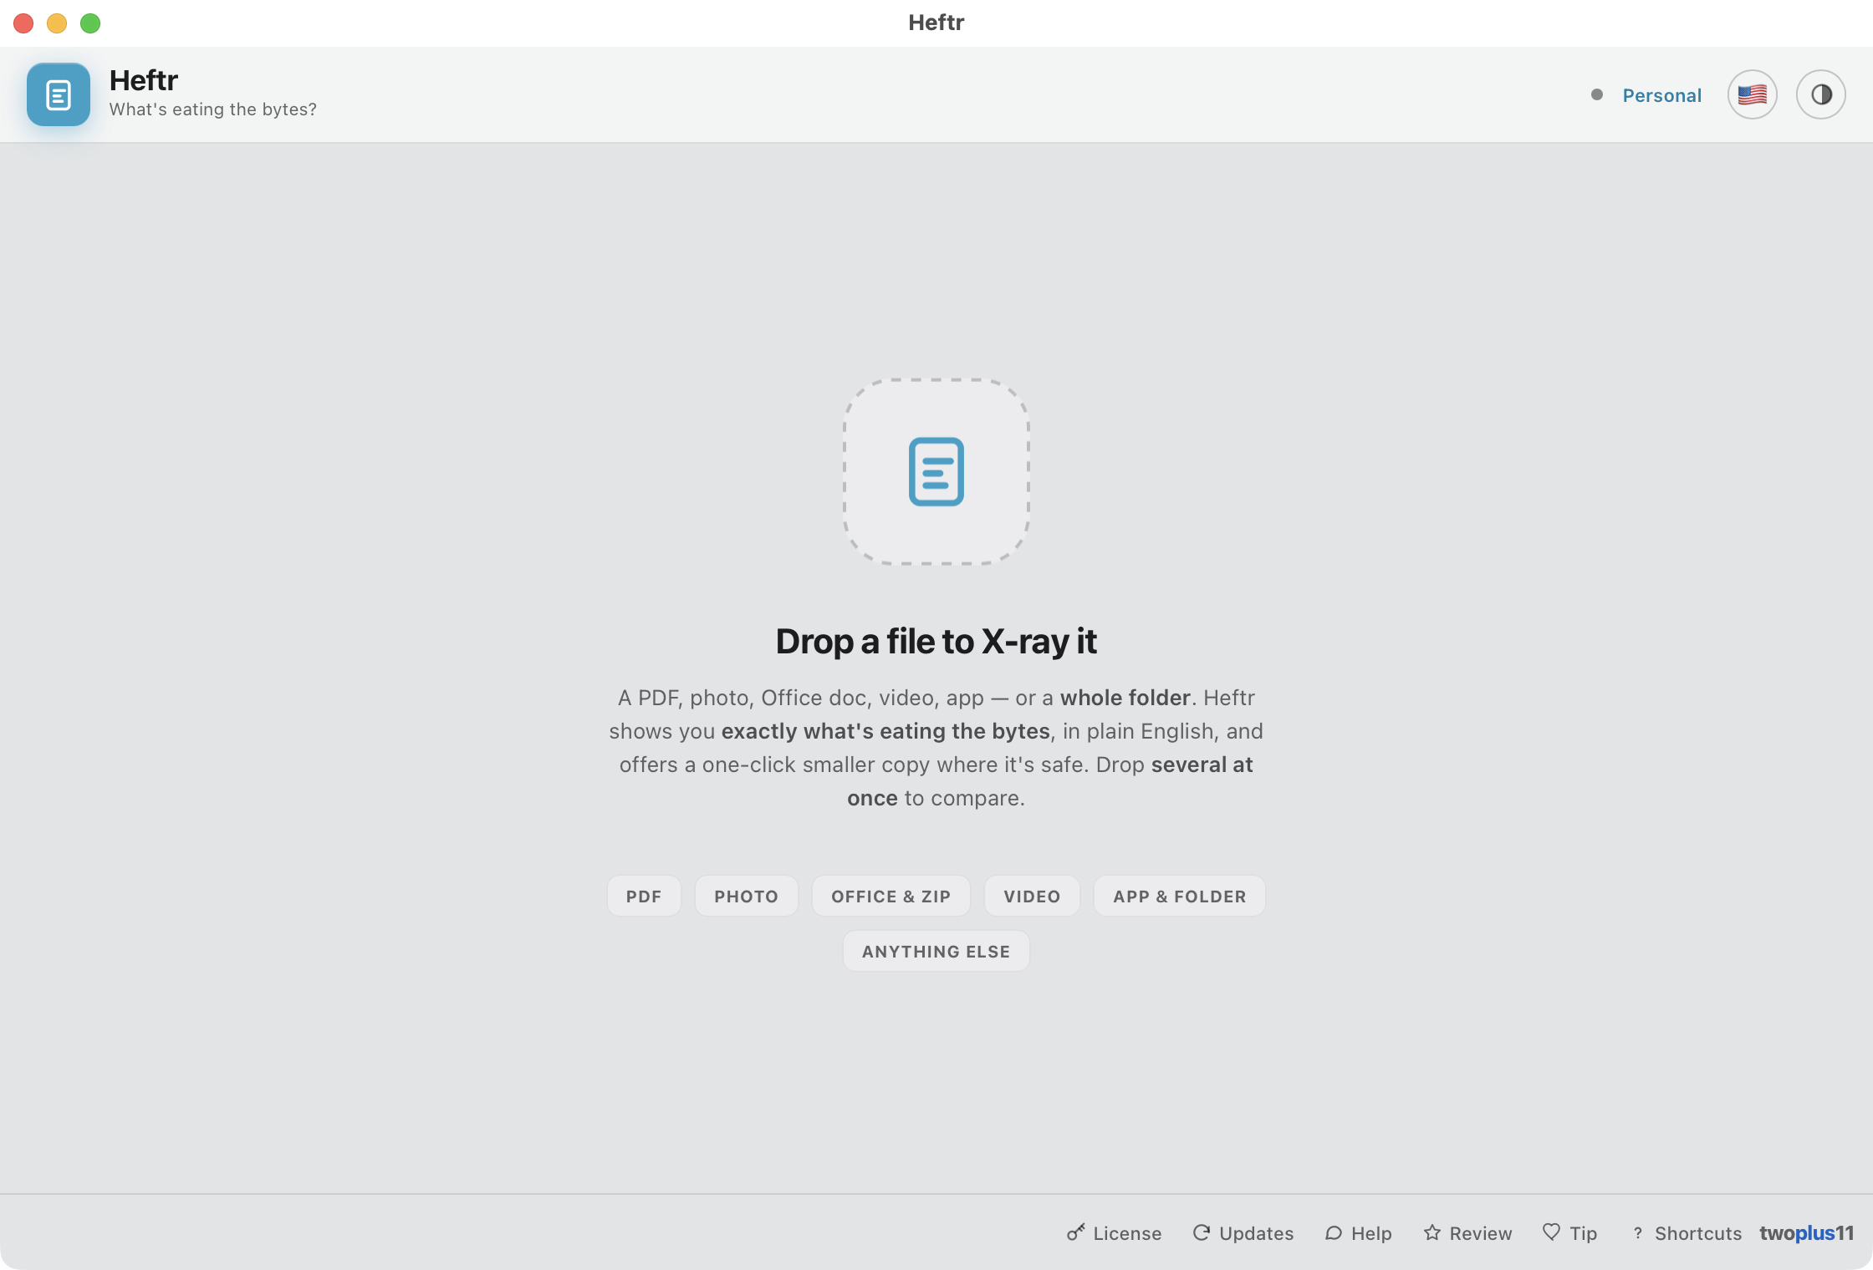Select the PHOTO file type chip
1873x1270 pixels.
click(x=746, y=896)
